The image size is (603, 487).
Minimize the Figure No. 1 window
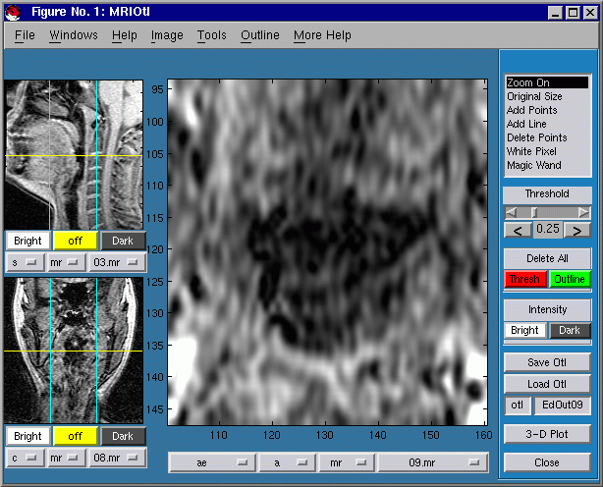tap(555, 13)
